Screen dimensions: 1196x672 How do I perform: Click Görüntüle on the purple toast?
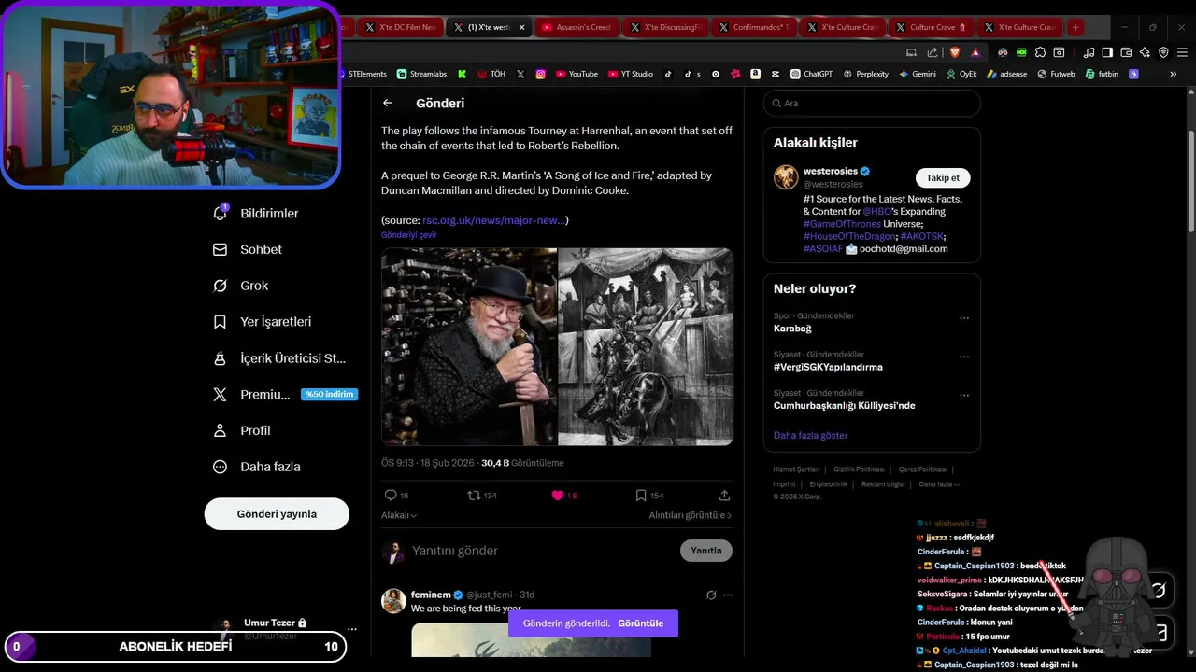click(x=641, y=623)
